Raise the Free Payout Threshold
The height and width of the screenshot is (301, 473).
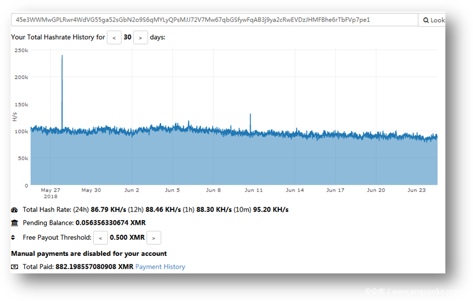pyautogui.click(x=153, y=238)
